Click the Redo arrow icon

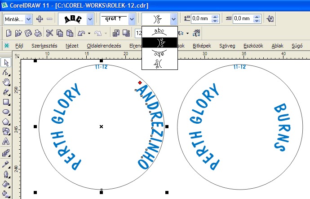click(x=98, y=33)
